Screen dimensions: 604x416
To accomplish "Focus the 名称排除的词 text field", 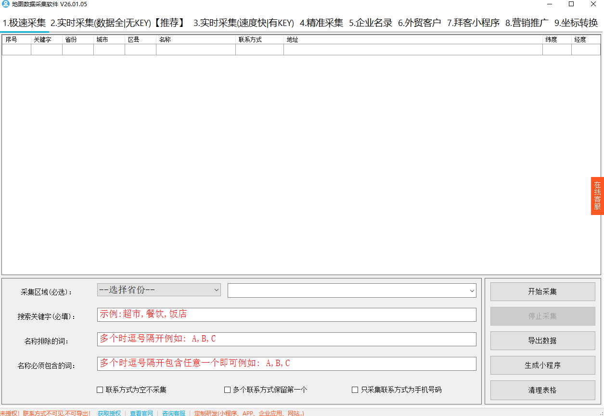I will [287, 339].
